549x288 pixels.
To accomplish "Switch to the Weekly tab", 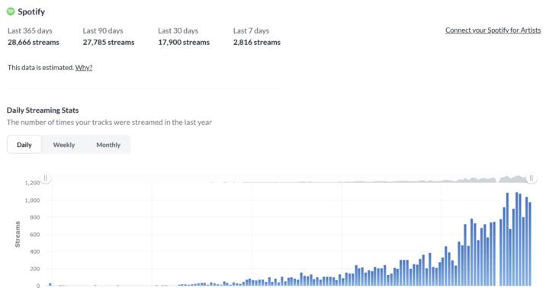I will click(x=64, y=145).
